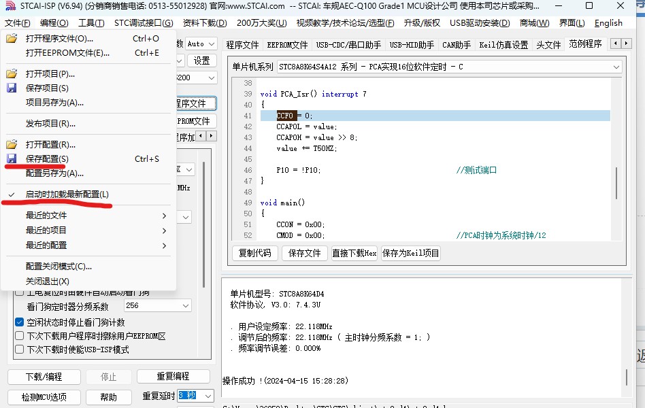Click the 下载/编程 button

44,377
